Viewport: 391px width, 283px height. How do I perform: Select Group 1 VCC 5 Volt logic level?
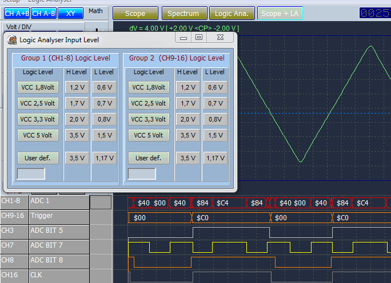tap(38, 135)
